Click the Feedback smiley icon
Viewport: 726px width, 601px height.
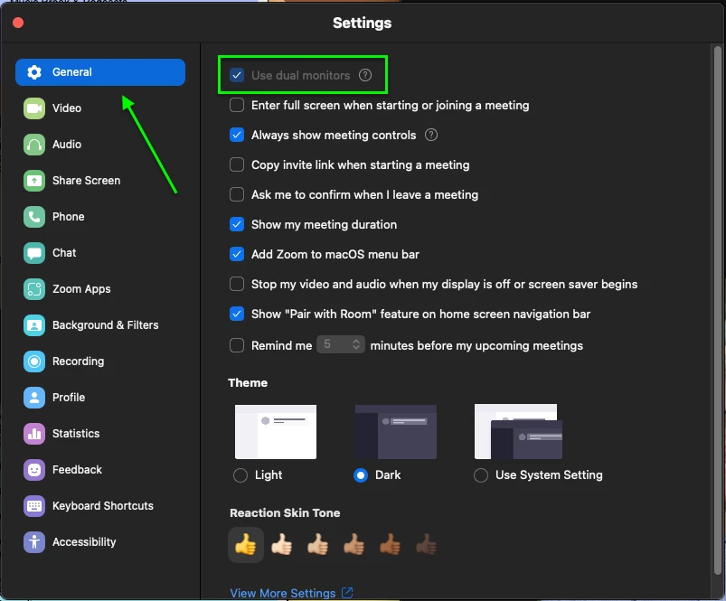tap(34, 470)
